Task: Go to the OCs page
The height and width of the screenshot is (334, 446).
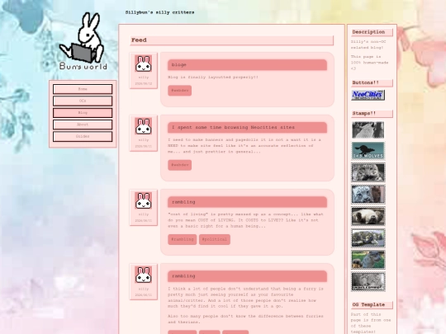Action: pyautogui.click(x=83, y=101)
